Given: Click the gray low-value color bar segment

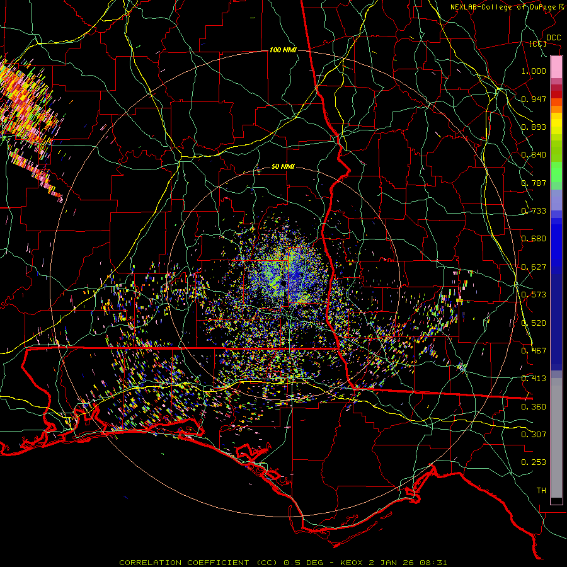Looking at the screenshot, I should (556, 438).
